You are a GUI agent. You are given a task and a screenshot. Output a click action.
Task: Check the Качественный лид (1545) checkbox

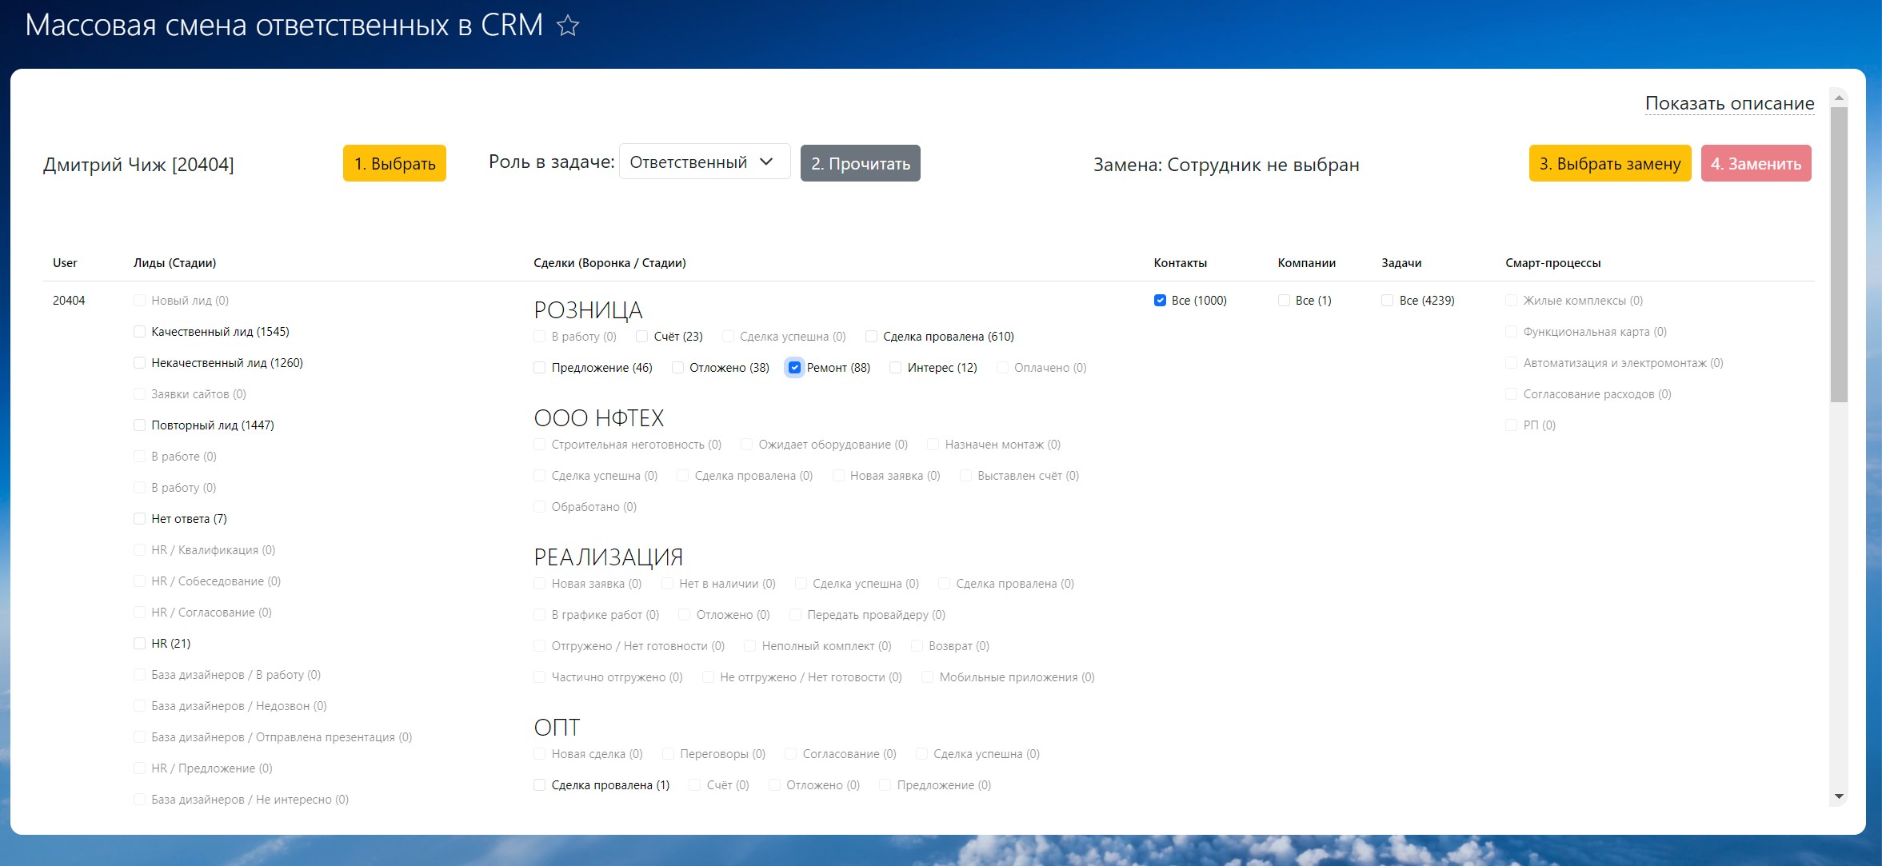click(x=140, y=332)
